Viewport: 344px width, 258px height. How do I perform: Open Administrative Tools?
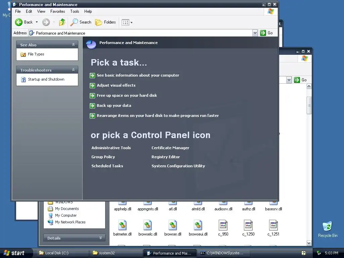point(111,148)
